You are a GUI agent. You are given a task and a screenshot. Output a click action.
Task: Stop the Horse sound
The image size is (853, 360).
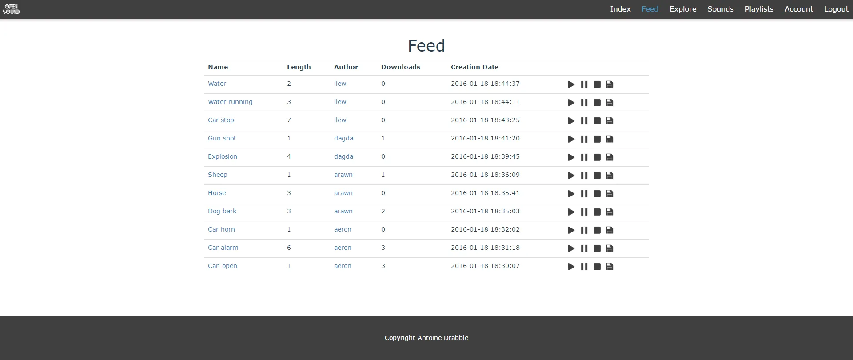(x=597, y=194)
